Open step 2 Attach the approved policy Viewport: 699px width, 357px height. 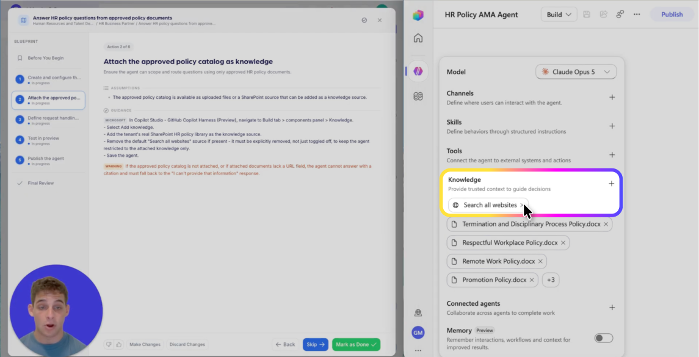pyautogui.click(x=48, y=100)
